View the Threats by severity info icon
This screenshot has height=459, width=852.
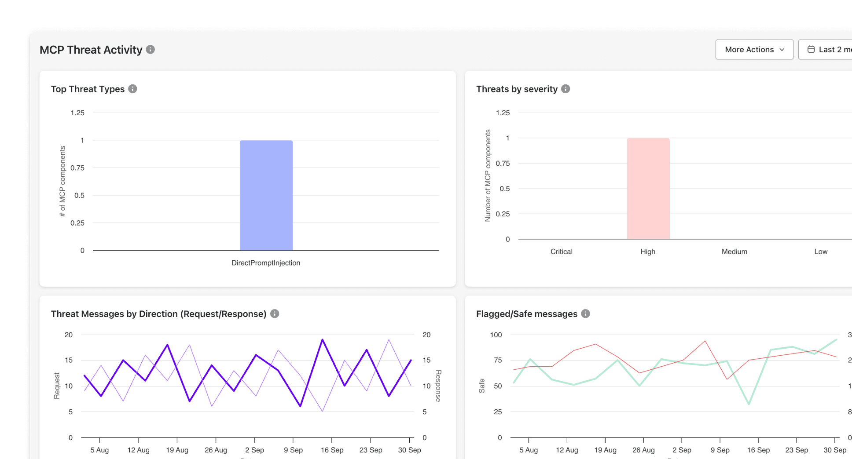(x=566, y=88)
